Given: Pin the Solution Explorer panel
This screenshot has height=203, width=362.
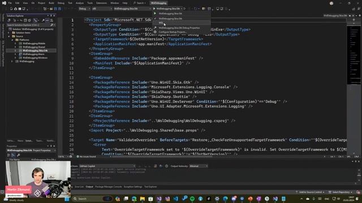Looking at the screenshot, I should (51, 16).
